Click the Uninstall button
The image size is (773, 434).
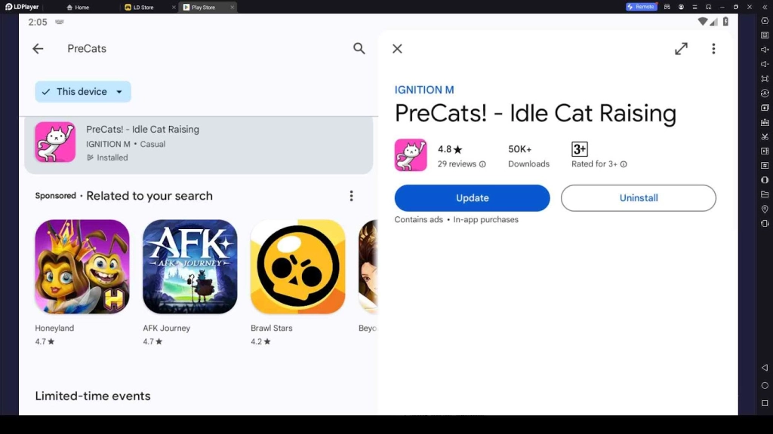(x=638, y=198)
